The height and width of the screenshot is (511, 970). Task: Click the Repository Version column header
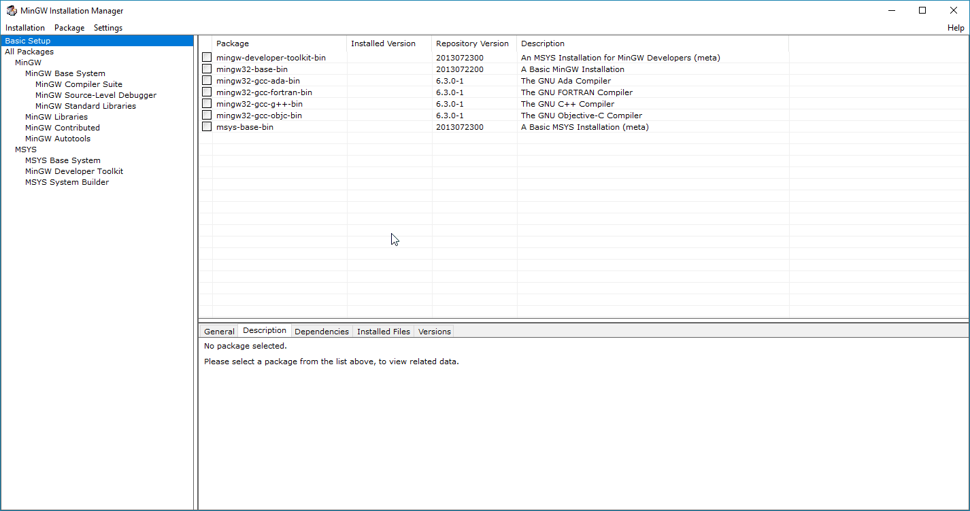click(x=474, y=43)
